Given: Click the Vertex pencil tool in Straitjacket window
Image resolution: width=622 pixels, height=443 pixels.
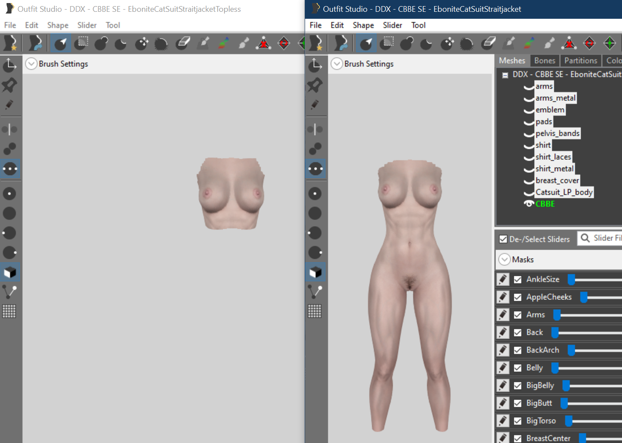Looking at the screenshot, I should [x=315, y=105].
